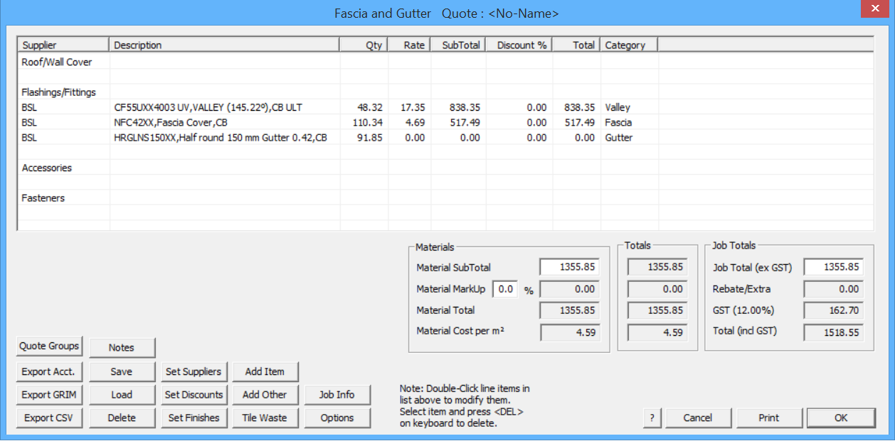Edit the Material MarkUp percentage field
The image size is (895, 441).
[507, 289]
